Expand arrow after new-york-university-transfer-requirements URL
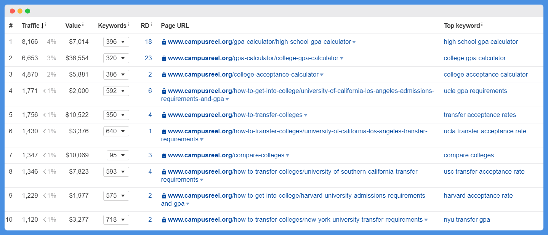Image resolution: width=548 pixels, height=235 pixels. pos(426,220)
